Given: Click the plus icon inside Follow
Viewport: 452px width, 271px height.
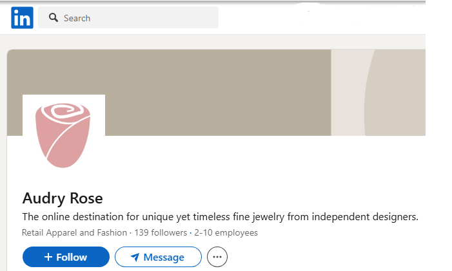Looking at the screenshot, I should (48, 257).
